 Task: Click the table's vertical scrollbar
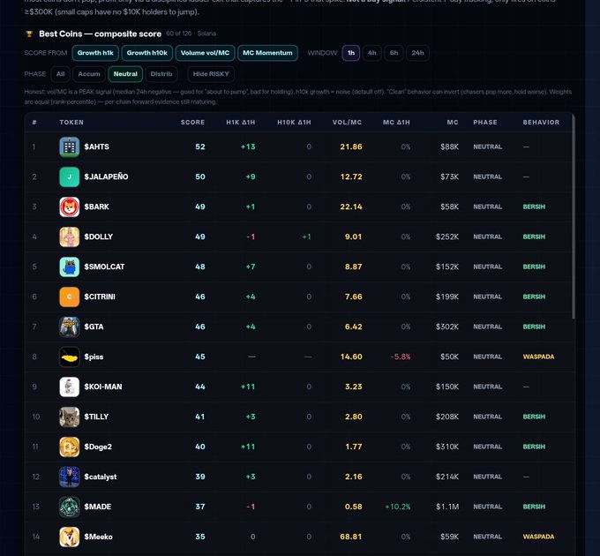tap(574, 216)
